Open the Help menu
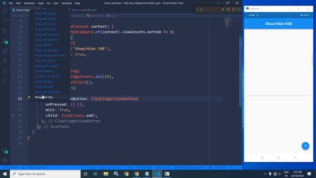The image size is (316, 178). click(78, 3)
